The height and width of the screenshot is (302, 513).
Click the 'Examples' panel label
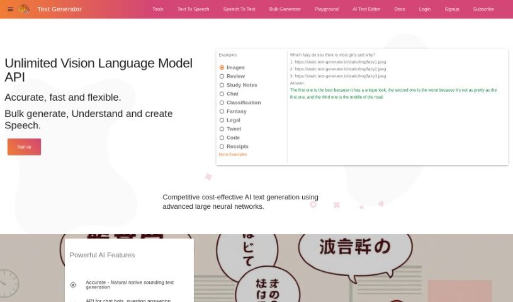[x=228, y=55]
